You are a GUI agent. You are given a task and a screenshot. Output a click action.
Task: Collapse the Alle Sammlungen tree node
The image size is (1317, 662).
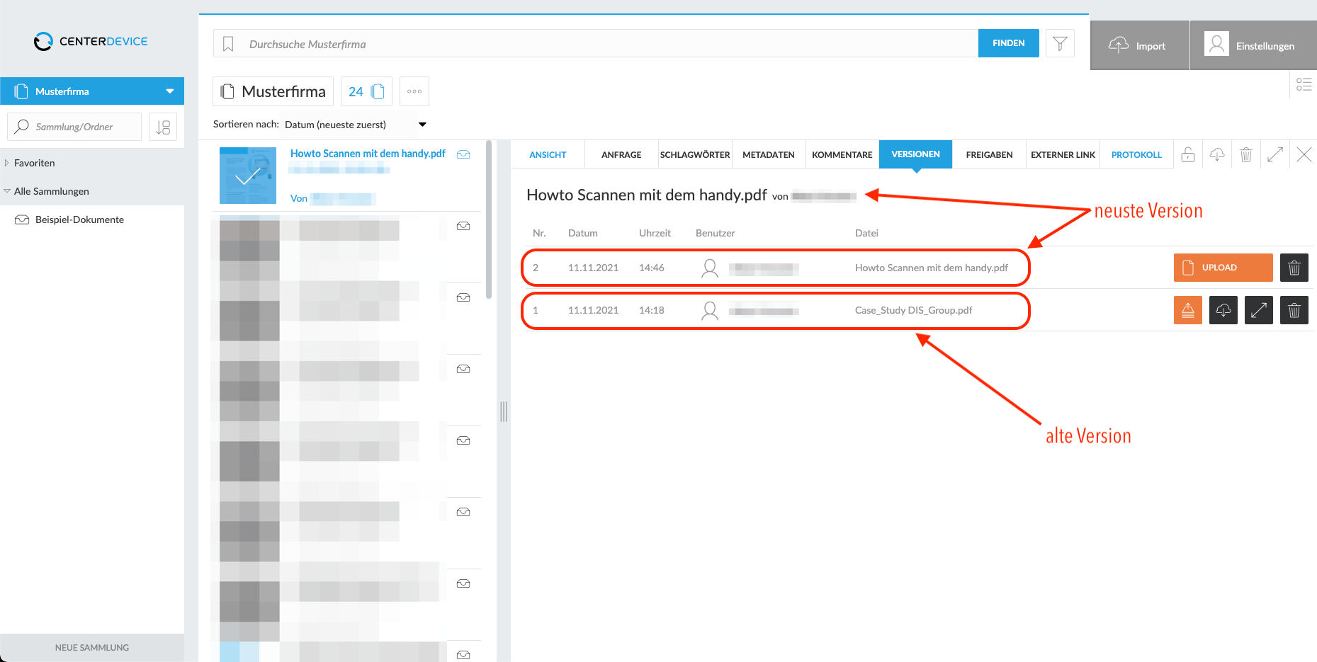(7, 191)
